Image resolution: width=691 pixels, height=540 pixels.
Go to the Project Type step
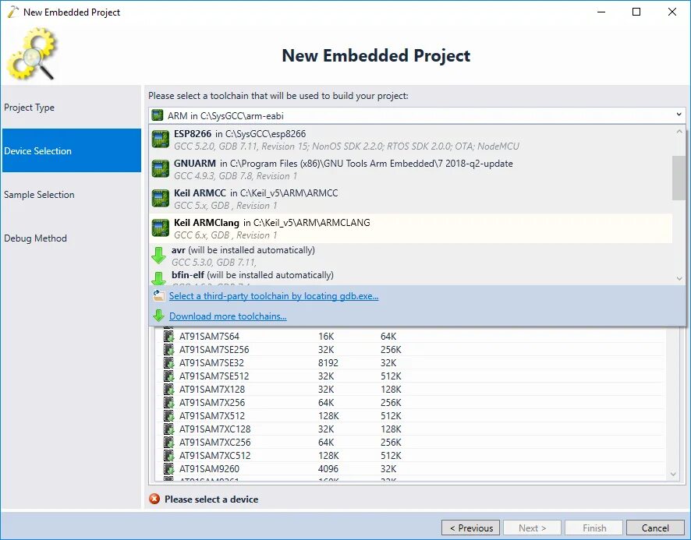[x=72, y=107]
